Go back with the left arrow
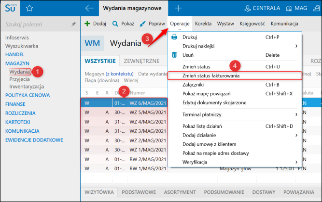 pos(89,8)
